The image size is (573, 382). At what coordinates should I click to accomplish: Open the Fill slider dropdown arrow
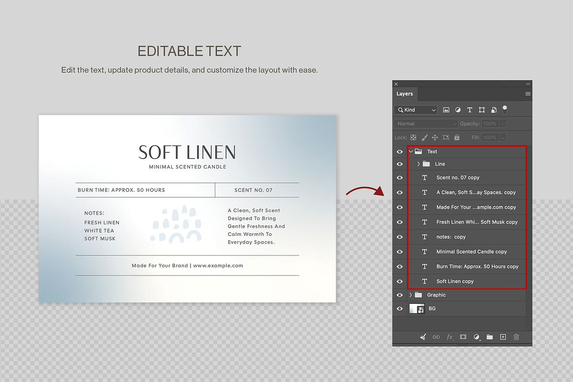(x=503, y=138)
